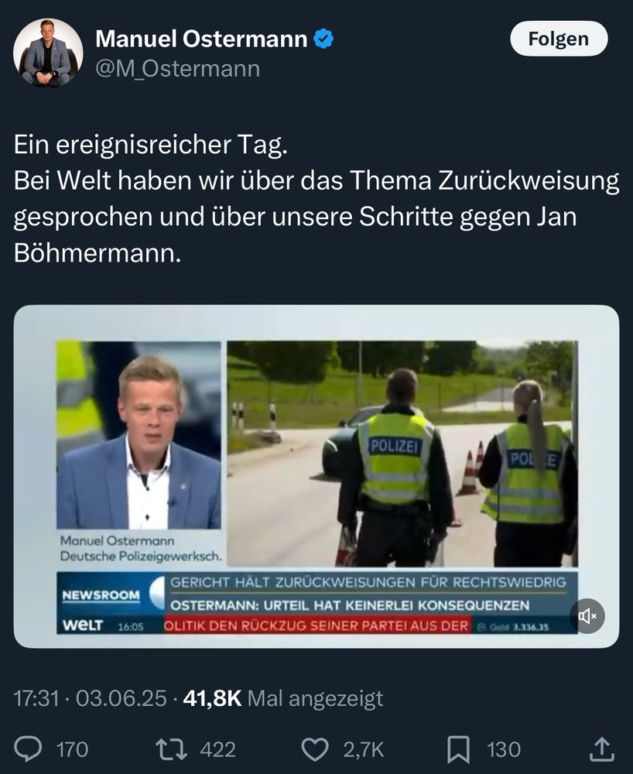Click the blue verified badge
The image size is (633, 774).
[x=323, y=39]
